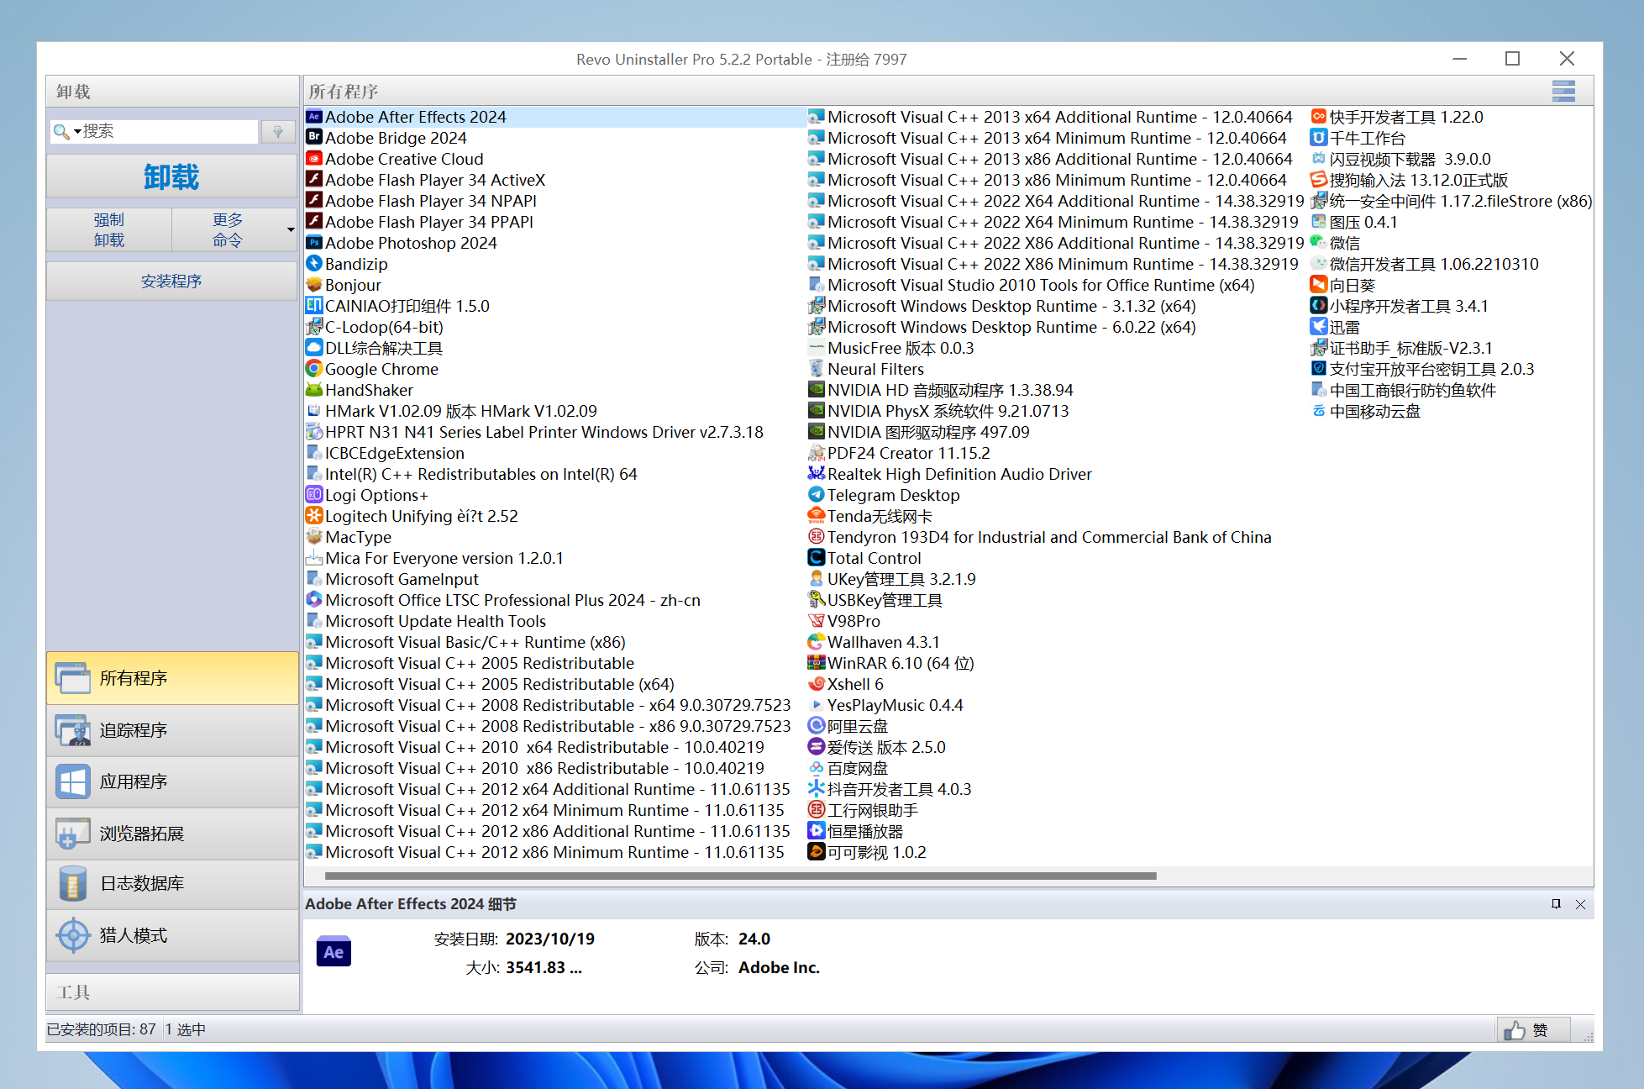Activate 猎人模式 hunter mode
The image size is (1644, 1089).
(x=173, y=935)
